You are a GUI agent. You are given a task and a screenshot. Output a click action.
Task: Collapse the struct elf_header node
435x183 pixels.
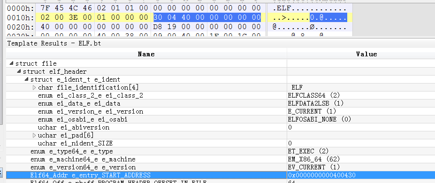(19, 71)
